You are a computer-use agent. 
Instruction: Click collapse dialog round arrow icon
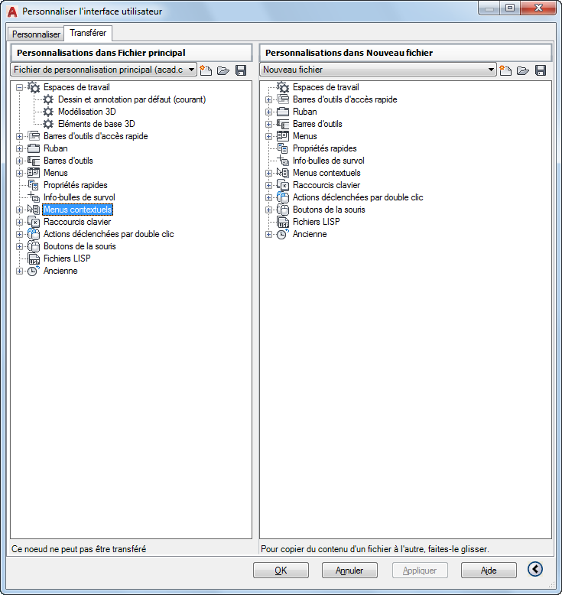tap(535, 569)
